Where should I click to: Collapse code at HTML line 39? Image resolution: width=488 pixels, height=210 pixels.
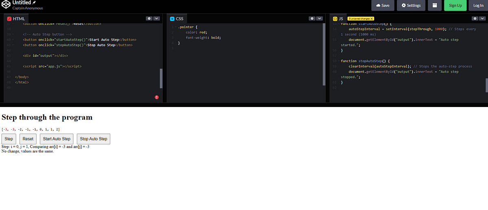(13, 34)
